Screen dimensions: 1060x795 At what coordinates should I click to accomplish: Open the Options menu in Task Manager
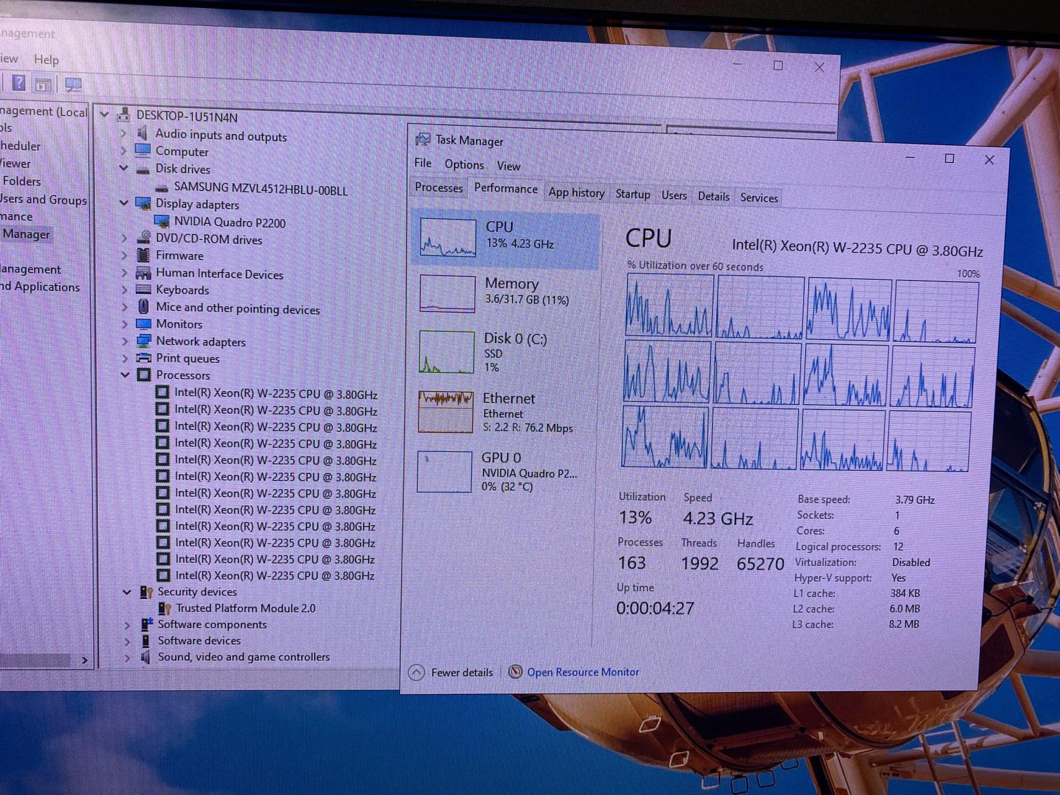pos(464,165)
